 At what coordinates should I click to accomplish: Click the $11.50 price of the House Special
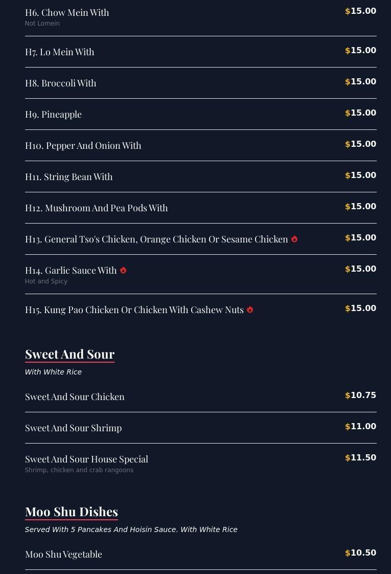click(x=361, y=458)
